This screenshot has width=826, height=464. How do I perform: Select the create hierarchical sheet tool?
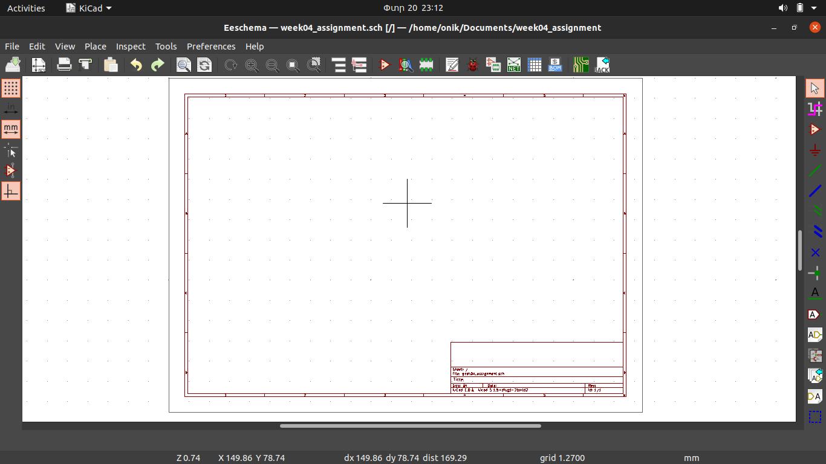click(x=815, y=355)
